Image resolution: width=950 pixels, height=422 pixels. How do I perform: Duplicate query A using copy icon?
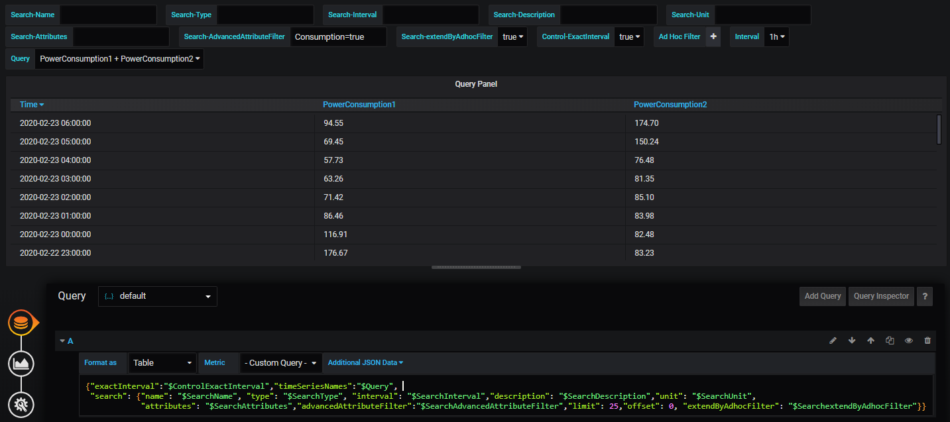(x=890, y=341)
